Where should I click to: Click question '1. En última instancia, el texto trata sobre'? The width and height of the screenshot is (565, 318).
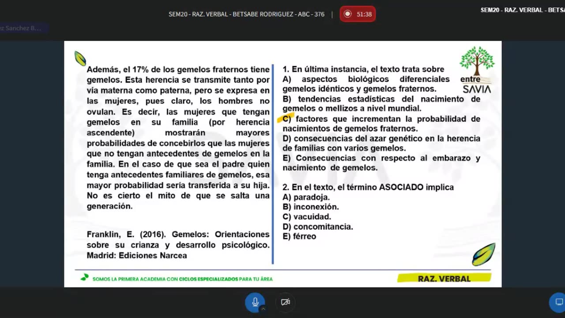point(363,69)
